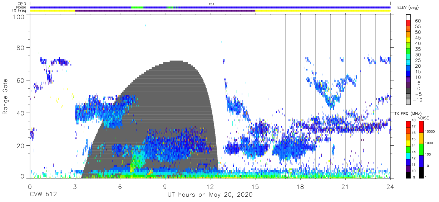Click the 80 tick label on the Range Gate axis

pyautogui.click(x=21, y=48)
